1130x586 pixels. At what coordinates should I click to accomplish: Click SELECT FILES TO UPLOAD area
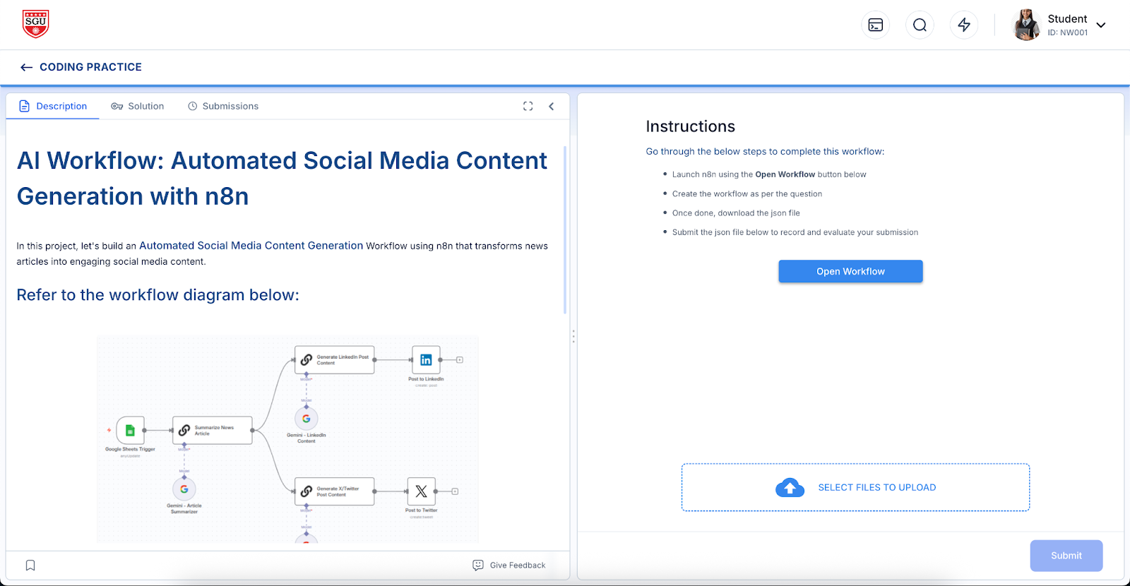point(855,487)
